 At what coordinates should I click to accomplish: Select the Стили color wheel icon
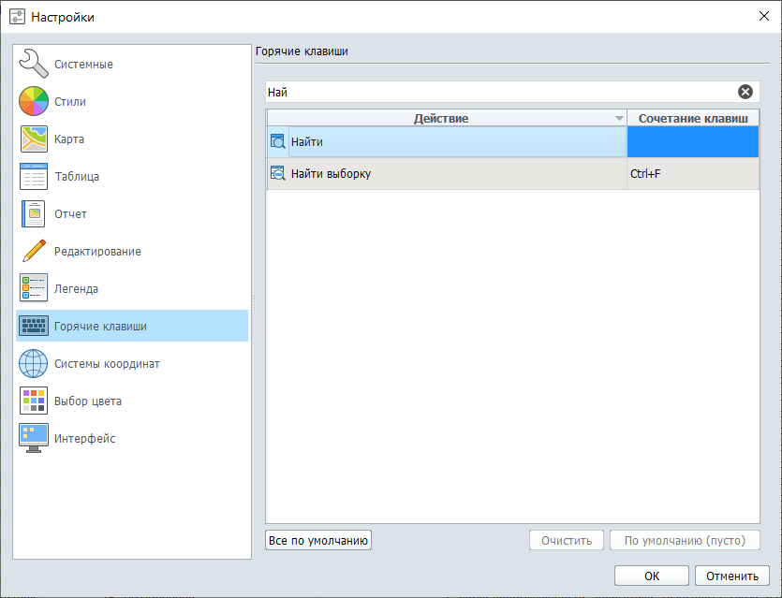point(34,101)
